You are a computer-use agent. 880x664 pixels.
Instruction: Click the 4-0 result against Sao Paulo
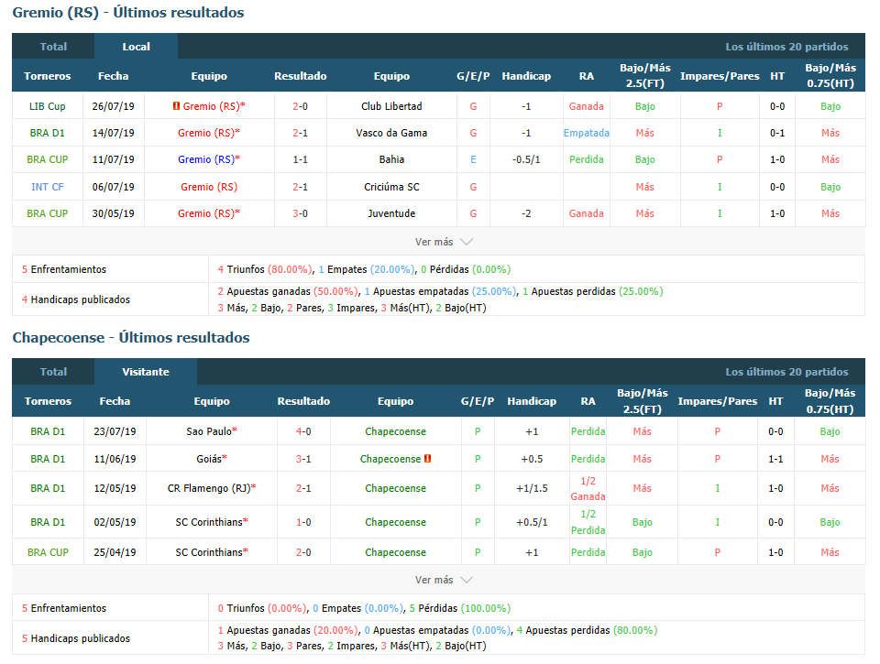coord(303,431)
